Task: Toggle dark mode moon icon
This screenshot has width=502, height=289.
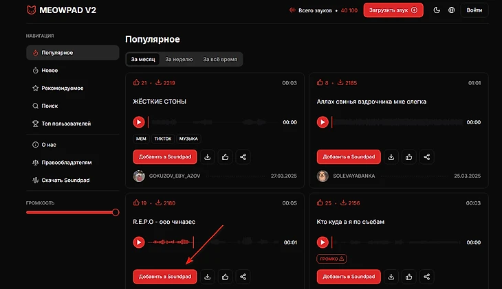Action: [x=437, y=10]
